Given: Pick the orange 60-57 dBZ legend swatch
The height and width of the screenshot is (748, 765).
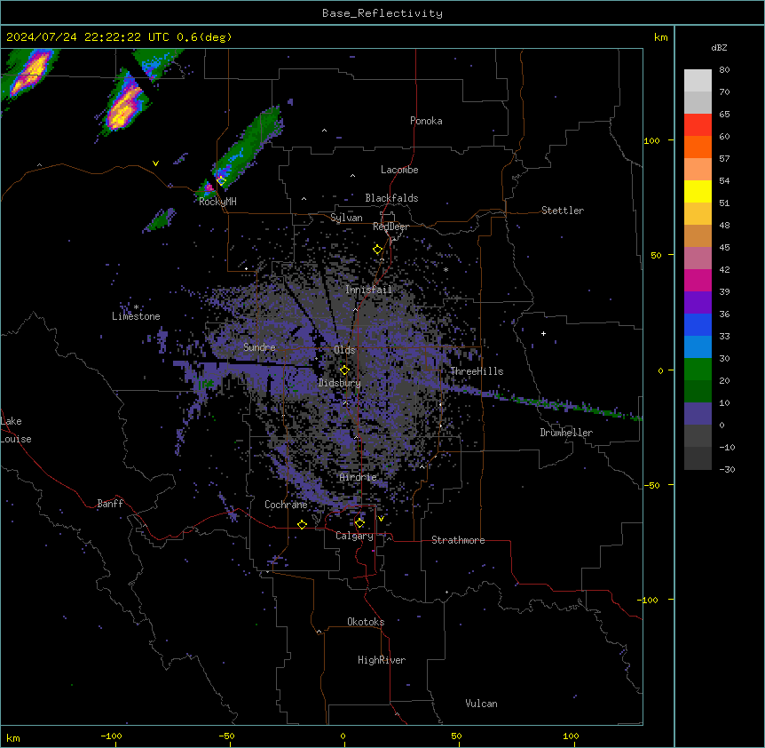Looking at the screenshot, I should tap(698, 147).
